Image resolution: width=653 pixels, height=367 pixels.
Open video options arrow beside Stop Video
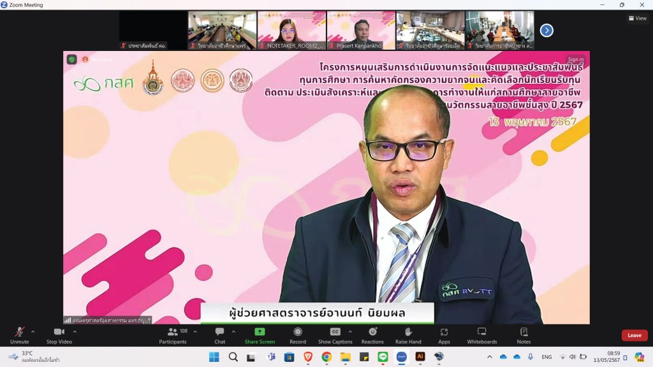click(75, 331)
